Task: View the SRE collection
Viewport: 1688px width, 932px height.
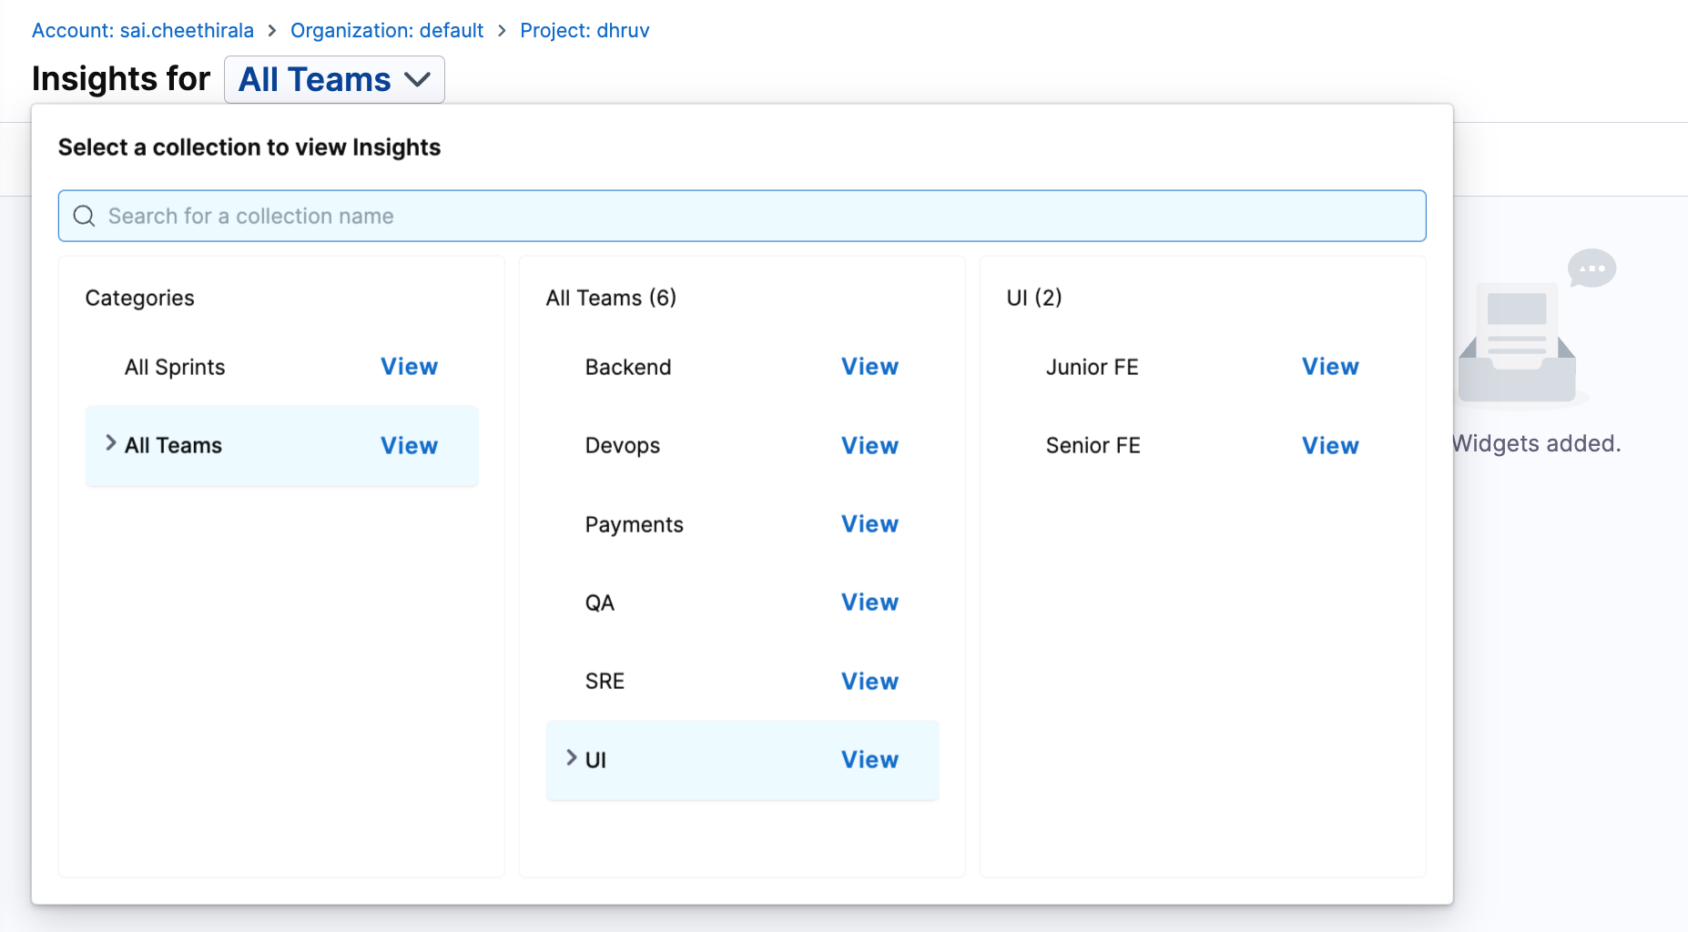Action: 869,682
